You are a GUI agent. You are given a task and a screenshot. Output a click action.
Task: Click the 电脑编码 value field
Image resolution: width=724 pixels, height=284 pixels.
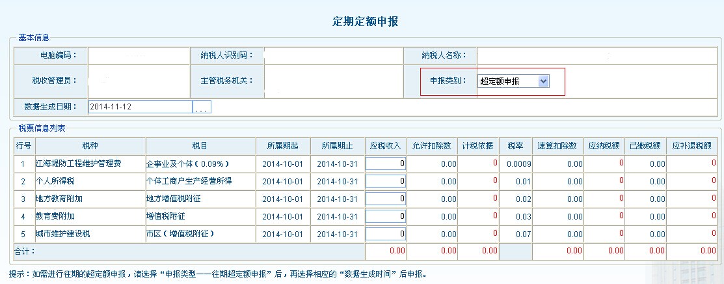tap(138, 55)
